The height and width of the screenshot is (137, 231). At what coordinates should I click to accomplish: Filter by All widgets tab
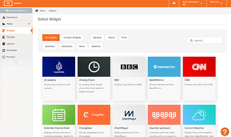coord(51,37)
